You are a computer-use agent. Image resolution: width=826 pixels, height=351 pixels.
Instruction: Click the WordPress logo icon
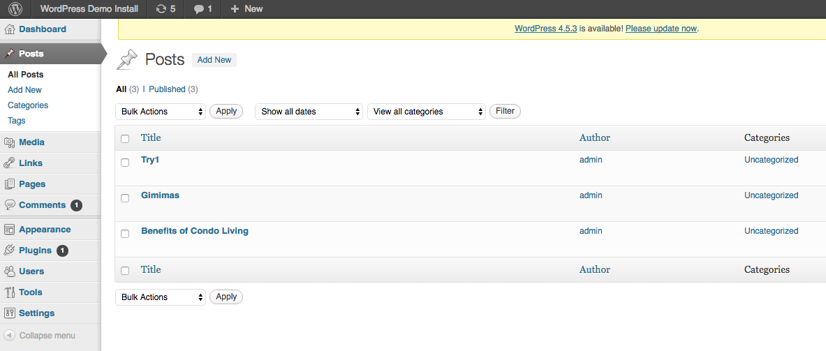click(16, 9)
